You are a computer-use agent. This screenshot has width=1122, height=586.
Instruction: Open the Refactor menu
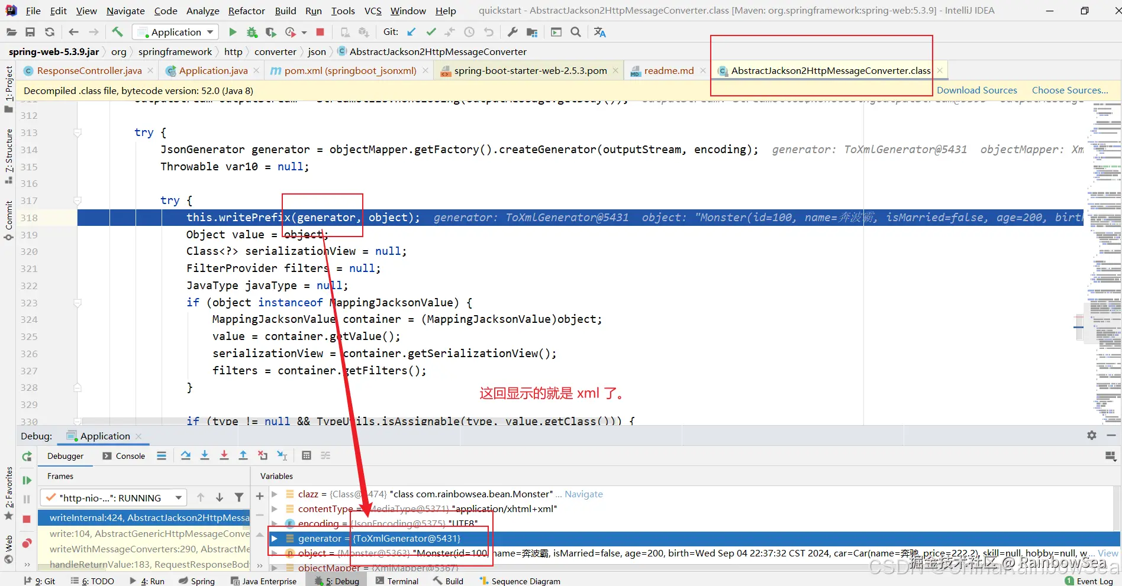[x=246, y=11]
